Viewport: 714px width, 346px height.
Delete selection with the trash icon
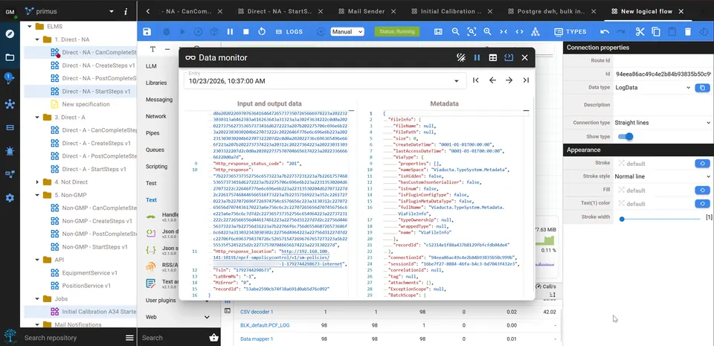coord(687,31)
